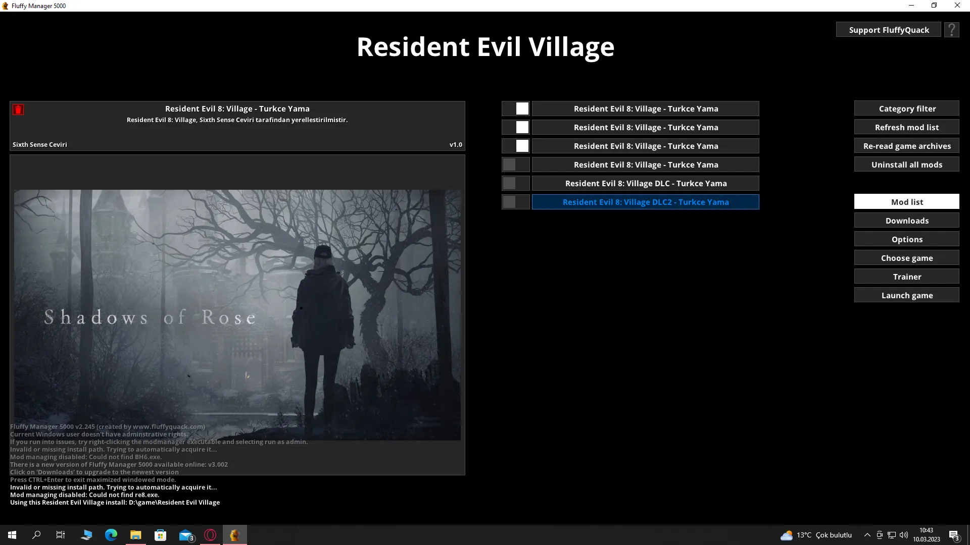Open the question mark help icon
Viewport: 970px width, 545px height.
tap(951, 30)
